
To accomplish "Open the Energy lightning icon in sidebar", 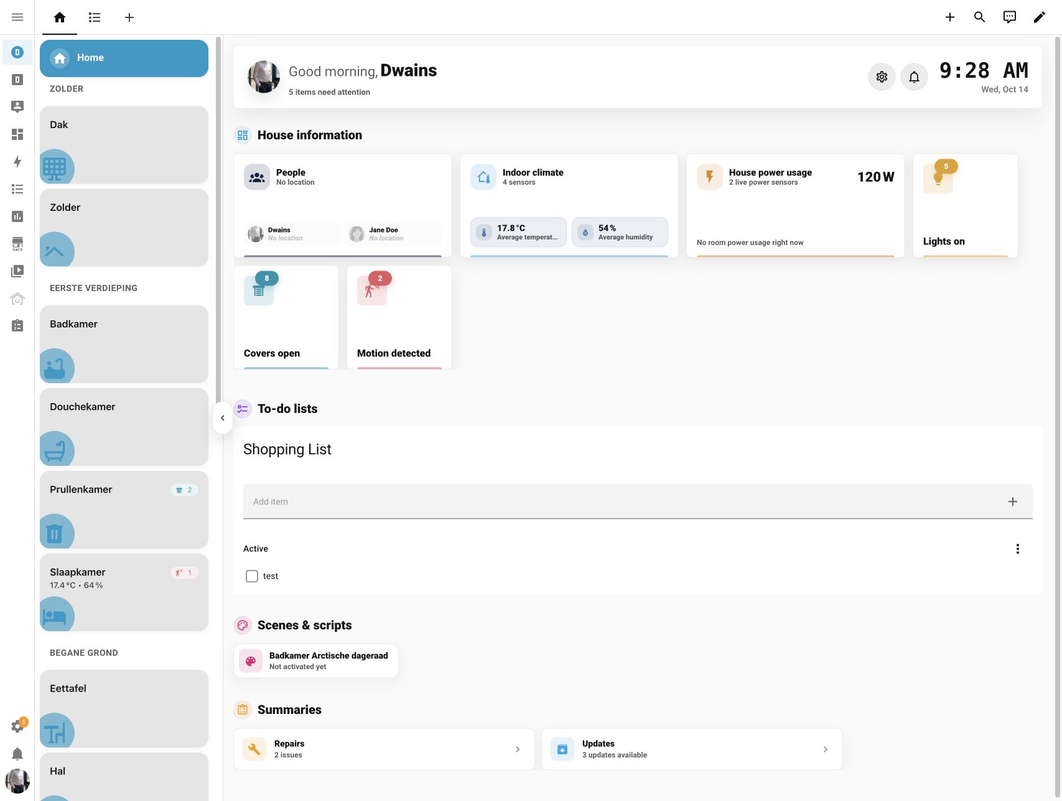I will [x=17, y=162].
